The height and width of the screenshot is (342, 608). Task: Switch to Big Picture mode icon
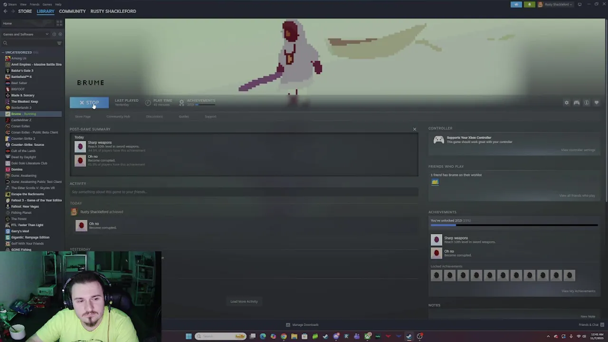point(579,4)
